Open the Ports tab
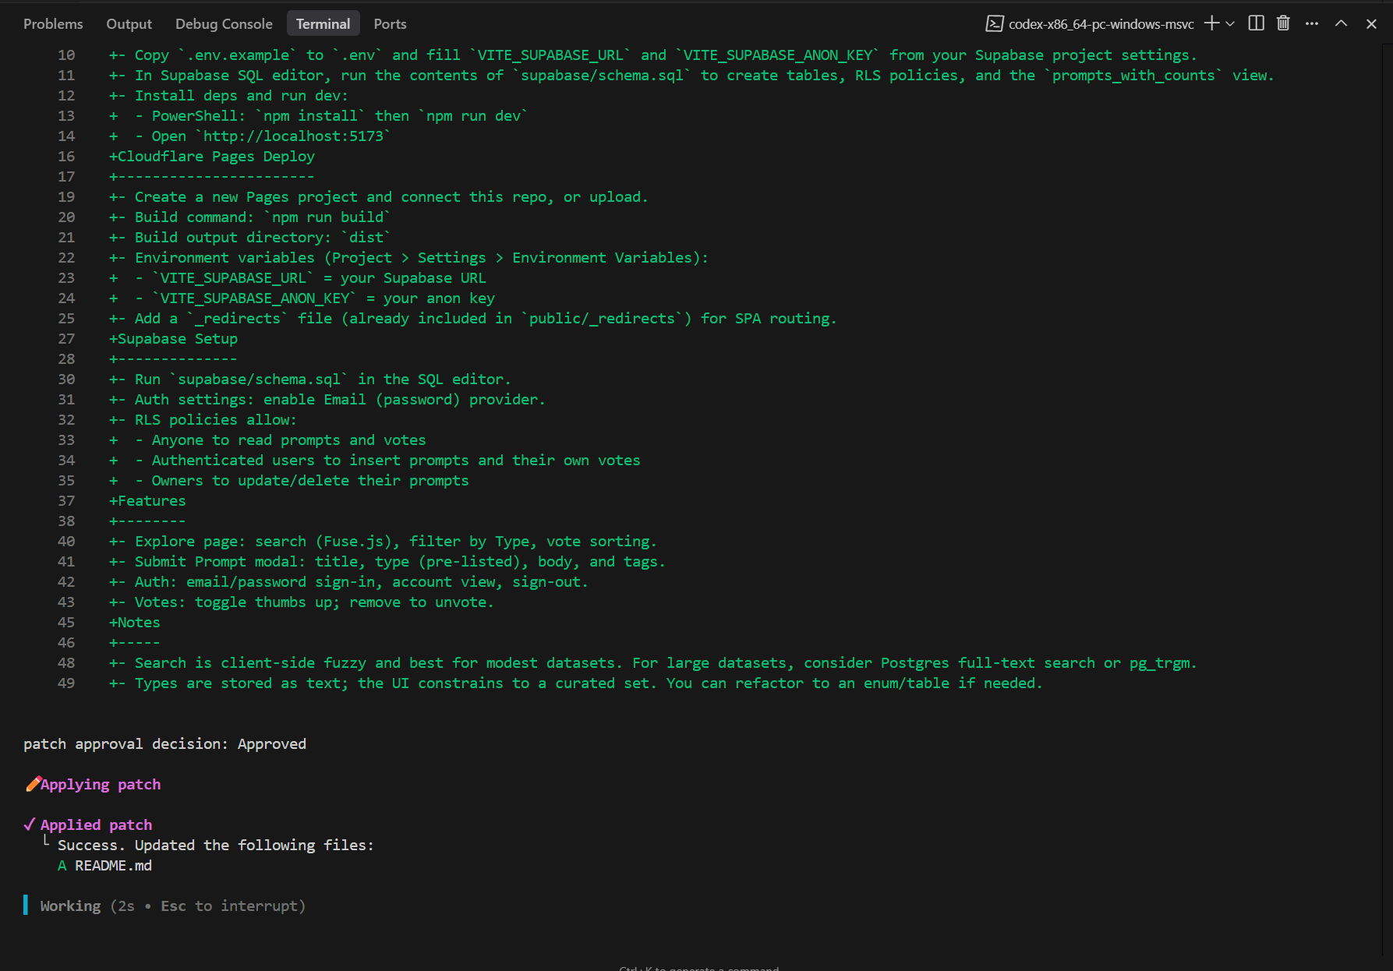This screenshot has width=1393, height=971. point(390,23)
